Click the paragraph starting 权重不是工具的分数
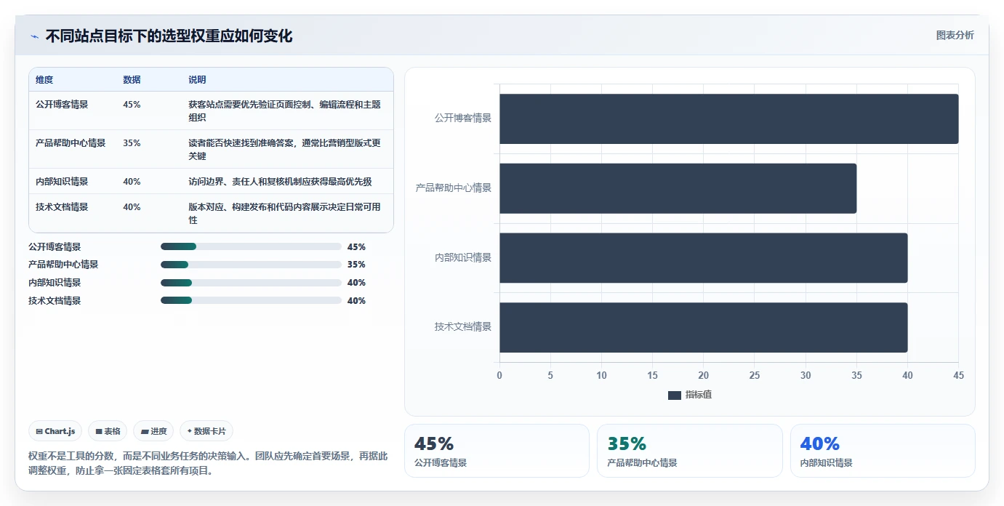The height and width of the screenshot is (506, 1004). coord(208,463)
